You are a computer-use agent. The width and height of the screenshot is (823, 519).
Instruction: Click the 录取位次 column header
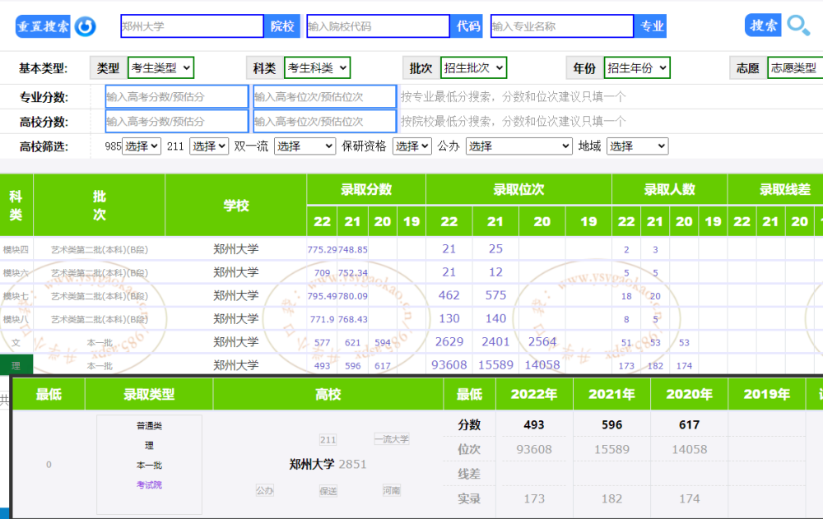518,189
